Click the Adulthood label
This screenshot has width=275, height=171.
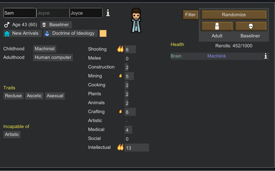point(14,57)
